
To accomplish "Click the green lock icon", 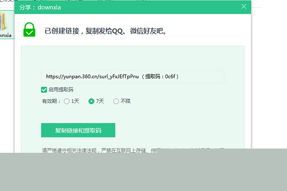I will click(29, 30).
